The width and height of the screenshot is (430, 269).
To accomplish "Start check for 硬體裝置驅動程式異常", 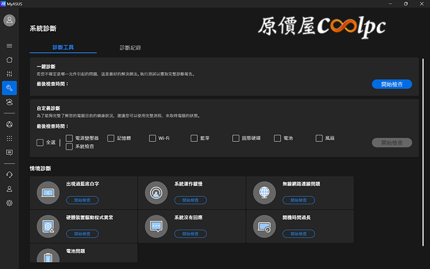I will [82, 234].
